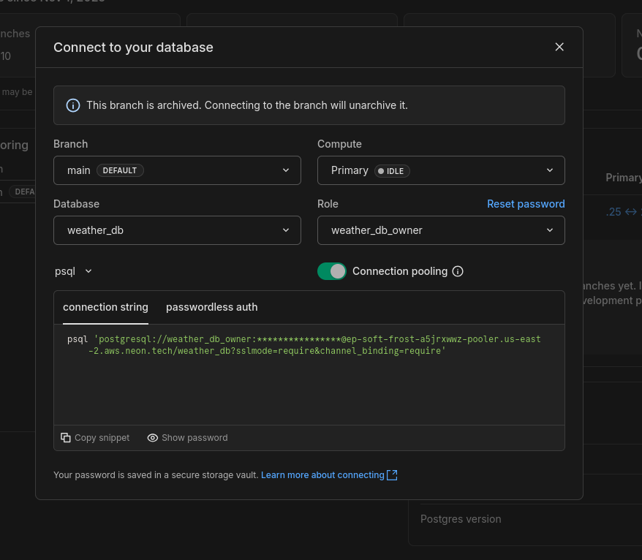This screenshot has width=642, height=560.
Task: Click the Reset password link
Action: [x=526, y=204]
